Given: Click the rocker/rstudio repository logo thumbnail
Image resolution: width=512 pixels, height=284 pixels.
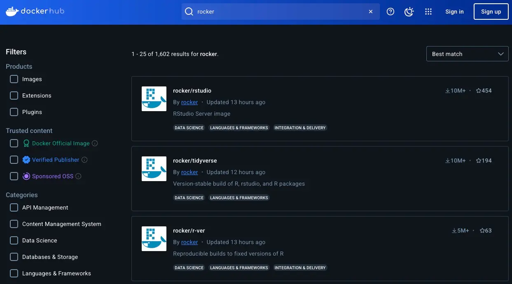Looking at the screenshot, I should point(154,99).
